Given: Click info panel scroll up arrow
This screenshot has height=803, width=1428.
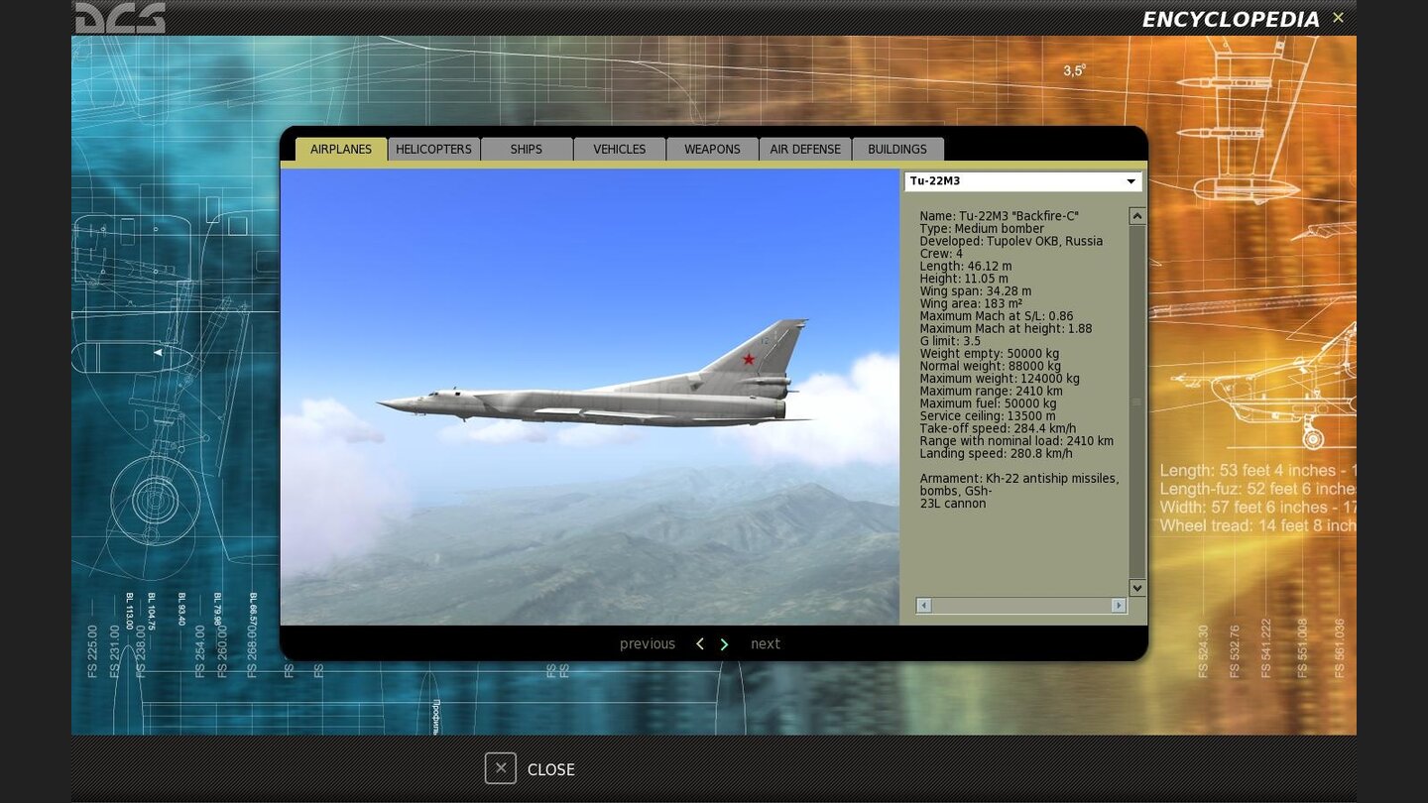Looking at the screenshot, I should coord(1137,216).
